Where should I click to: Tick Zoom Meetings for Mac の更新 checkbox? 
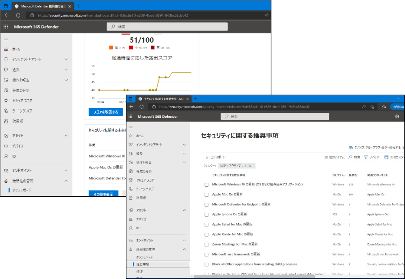point(206,245)
